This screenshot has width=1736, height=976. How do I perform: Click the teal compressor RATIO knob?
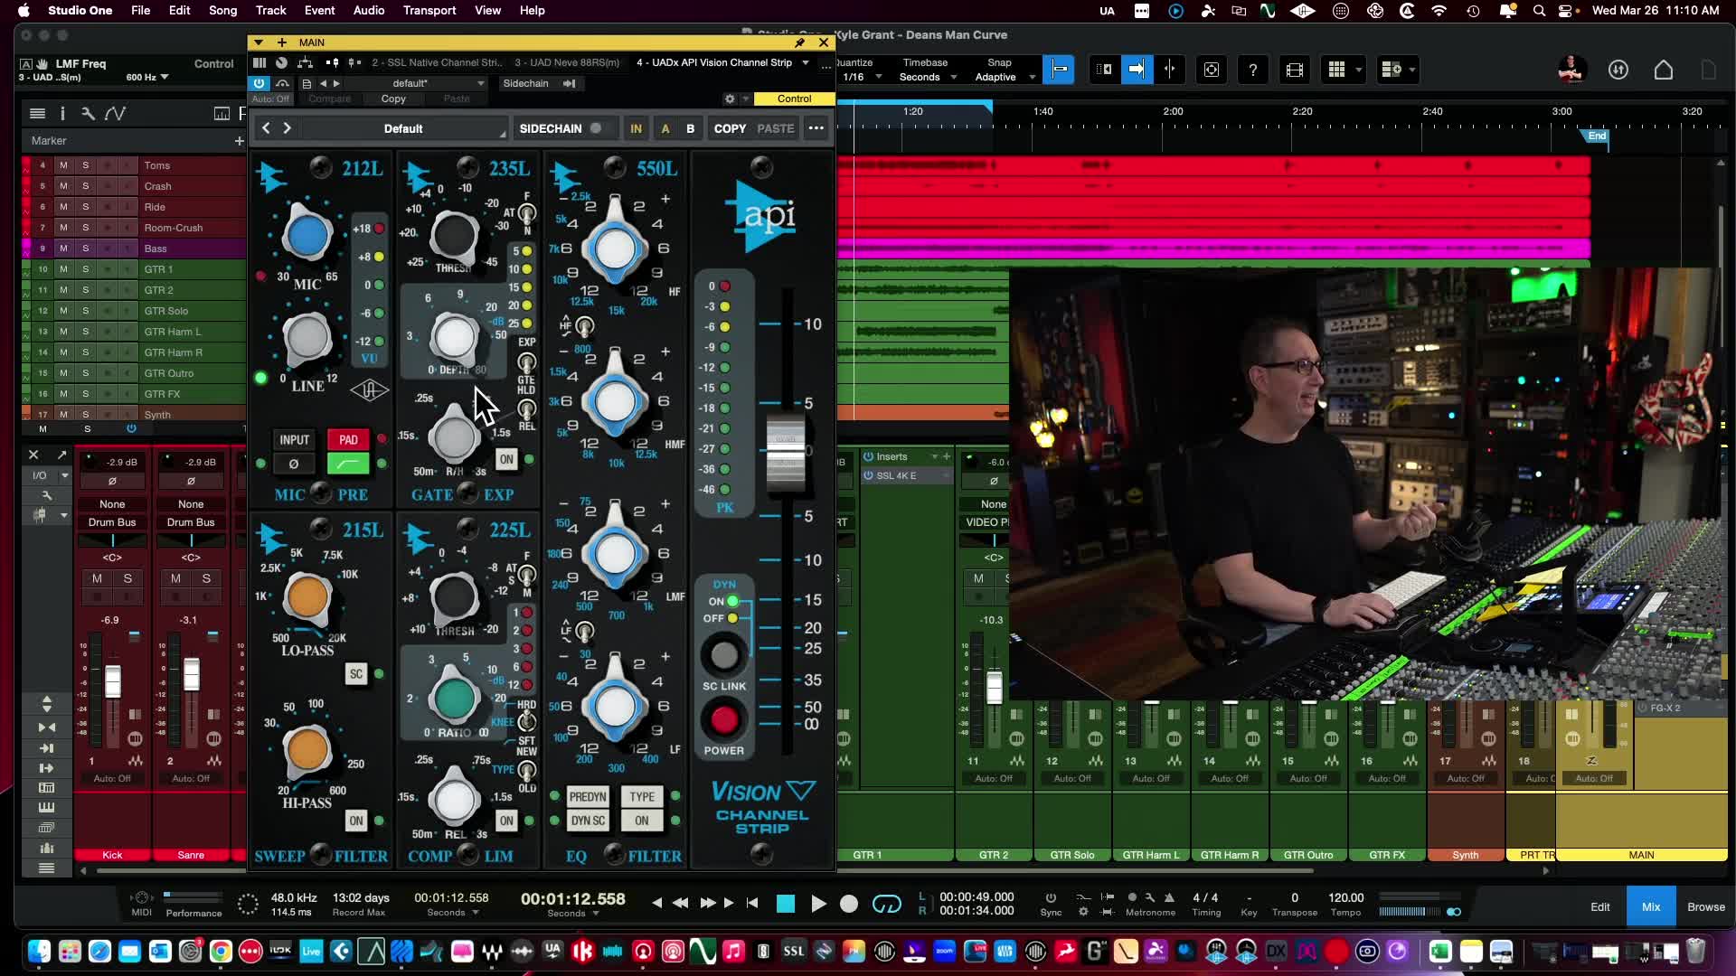coord(454,698)
